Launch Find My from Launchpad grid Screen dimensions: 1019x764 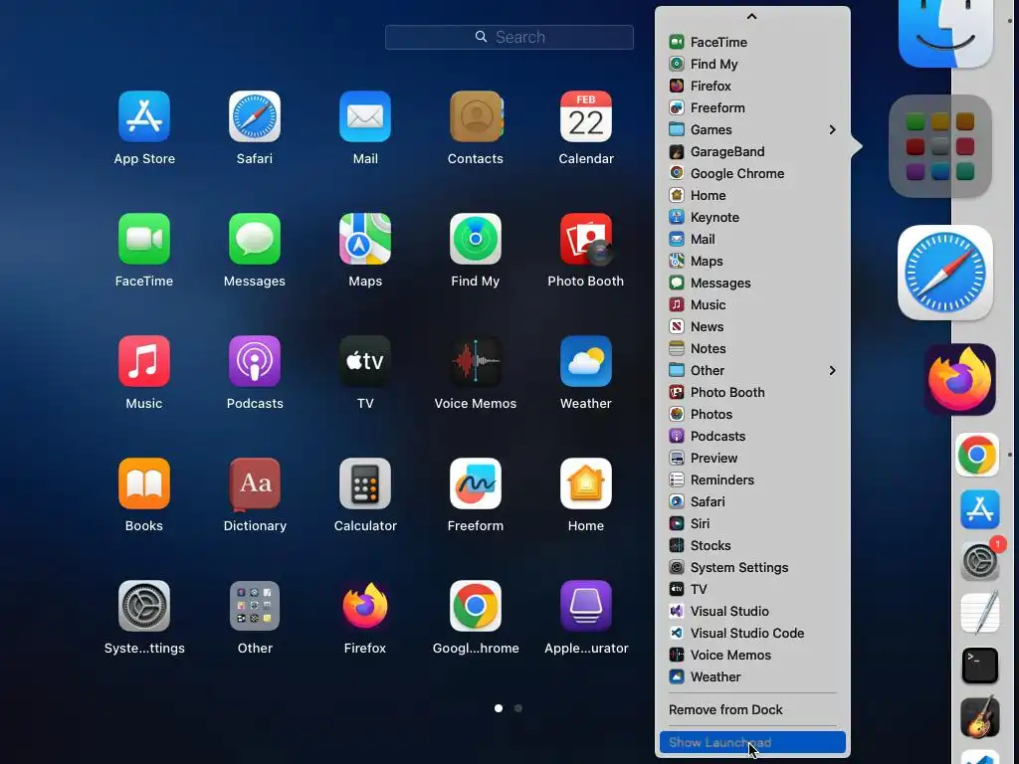476,239
